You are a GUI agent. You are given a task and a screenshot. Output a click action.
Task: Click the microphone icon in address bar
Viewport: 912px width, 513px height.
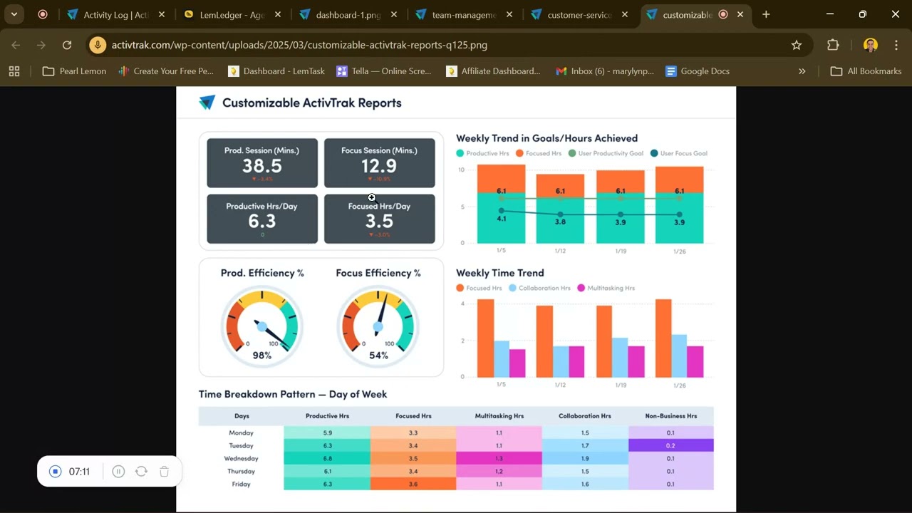(x=98, y=45)
